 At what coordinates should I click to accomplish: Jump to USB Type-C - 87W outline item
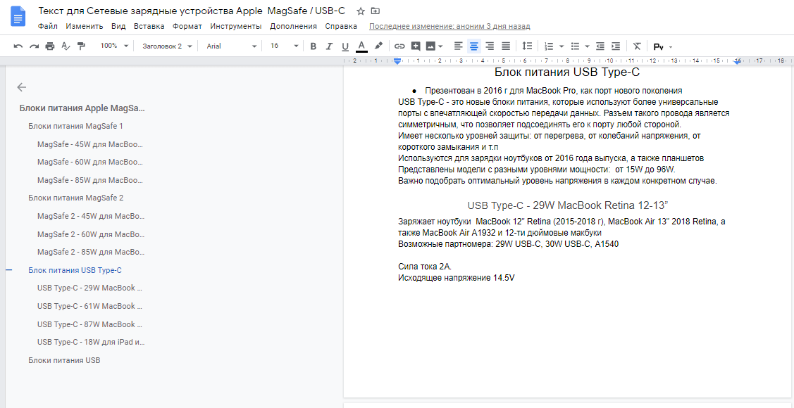click(x=89, y=324)
